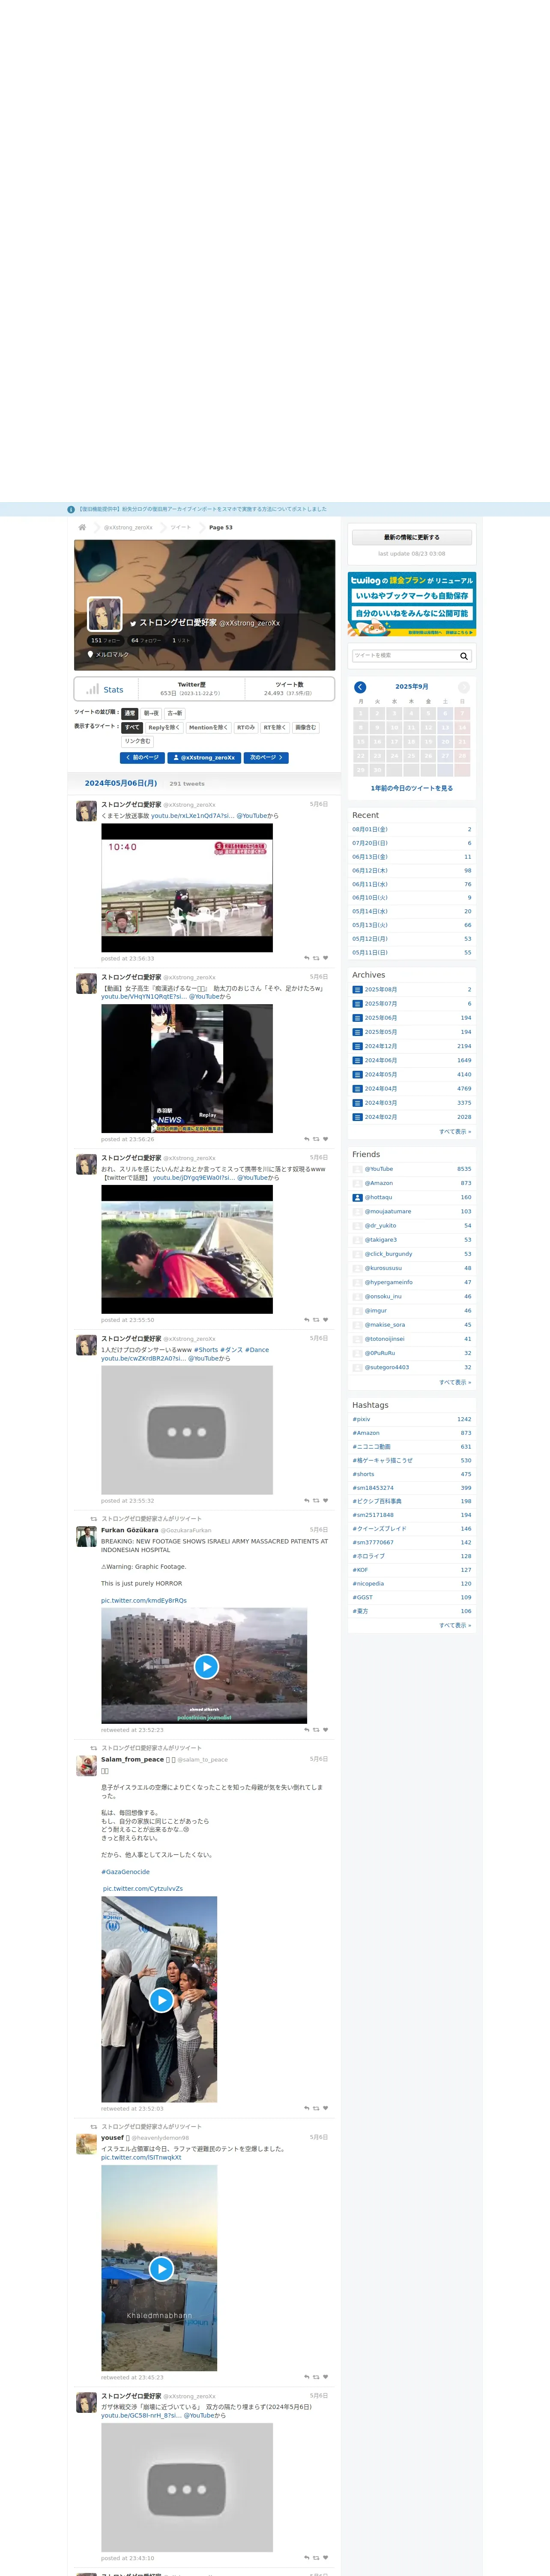Screen dimensions: 550x2576
Task: Expand all Hashtags with すべて表示
Action: [455, 1625]
